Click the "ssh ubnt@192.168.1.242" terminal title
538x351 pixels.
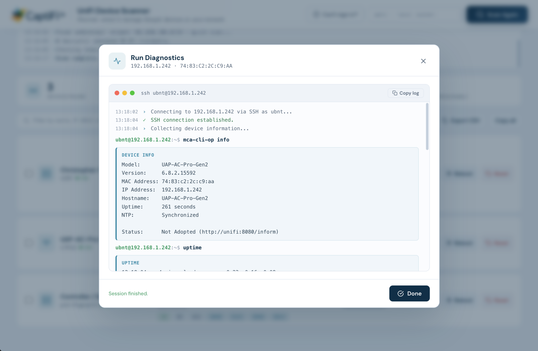(x=173, y=93)
